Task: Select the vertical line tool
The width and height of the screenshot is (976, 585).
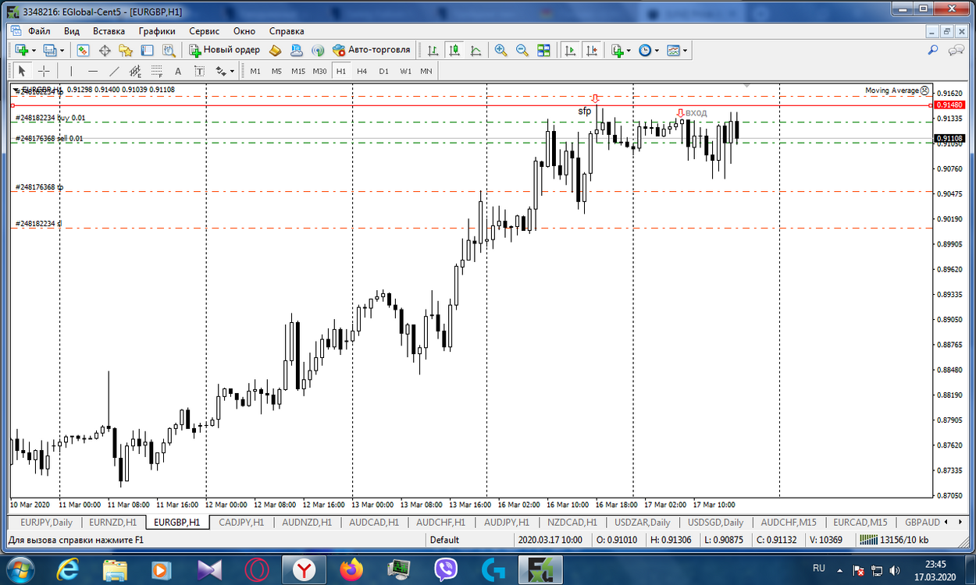Action: [x=71, y=71]
